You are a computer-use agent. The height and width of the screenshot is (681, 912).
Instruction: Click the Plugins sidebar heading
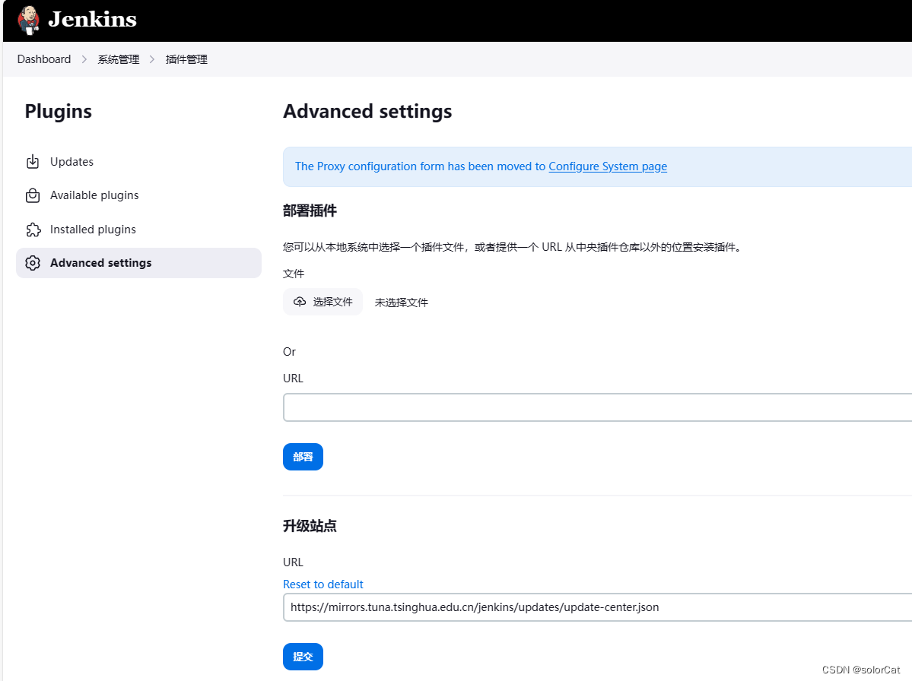click(x=58, y=111)
